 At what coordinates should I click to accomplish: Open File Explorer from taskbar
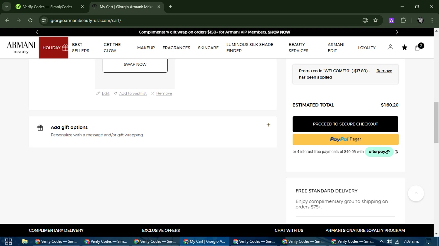(x=25, y=242)
